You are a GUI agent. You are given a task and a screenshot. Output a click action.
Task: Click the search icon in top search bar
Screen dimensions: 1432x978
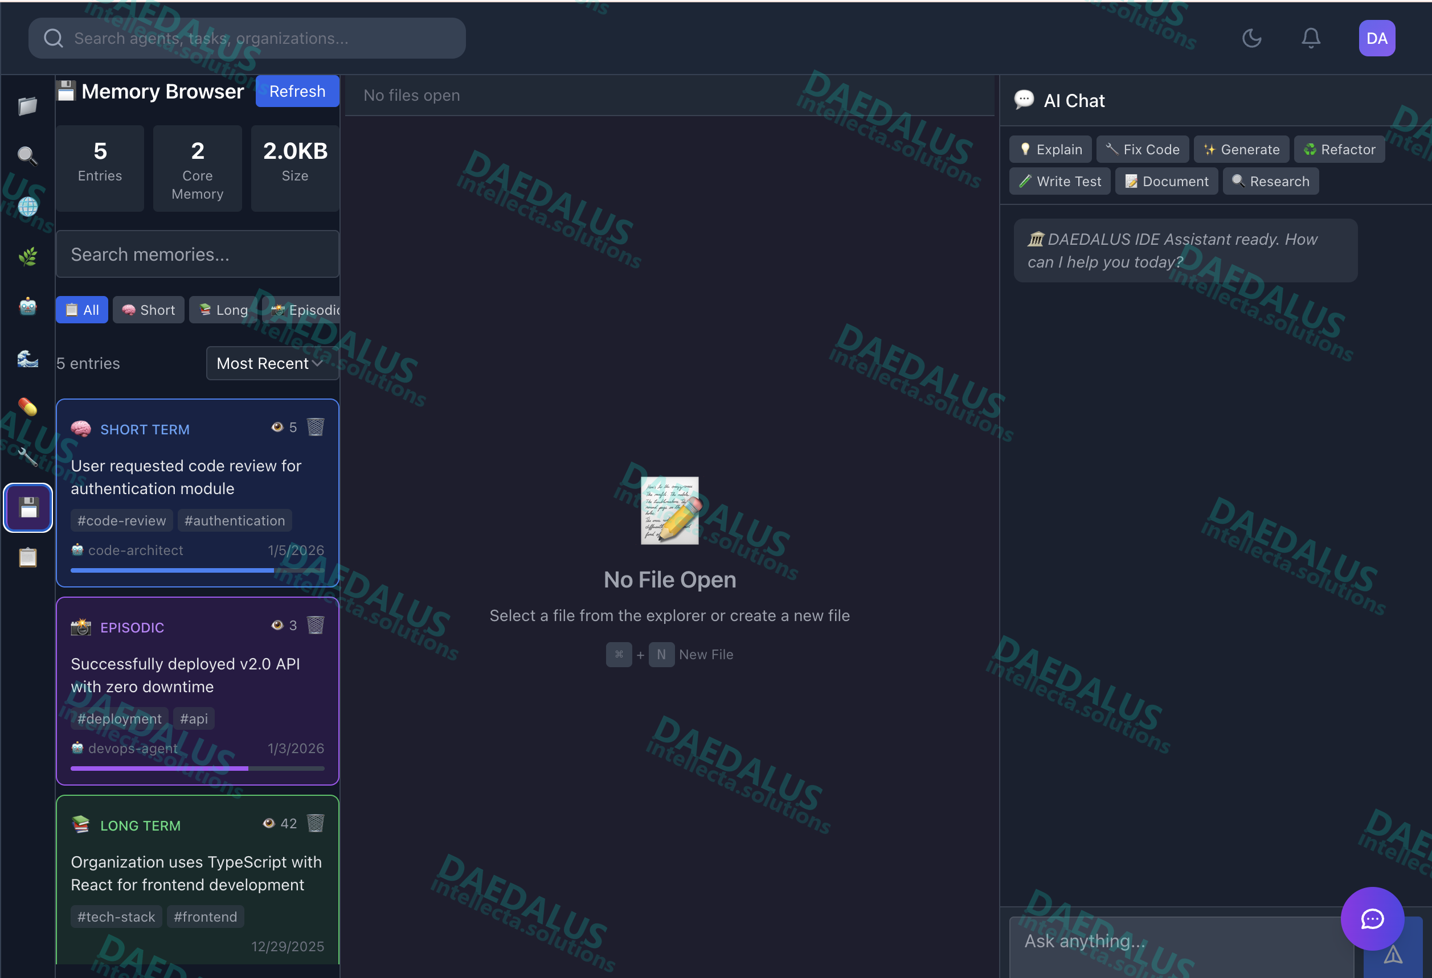54,38
